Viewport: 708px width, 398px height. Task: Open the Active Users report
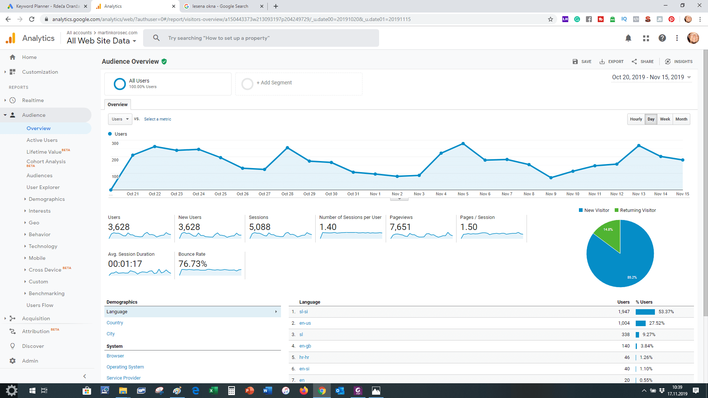(42, 140)
